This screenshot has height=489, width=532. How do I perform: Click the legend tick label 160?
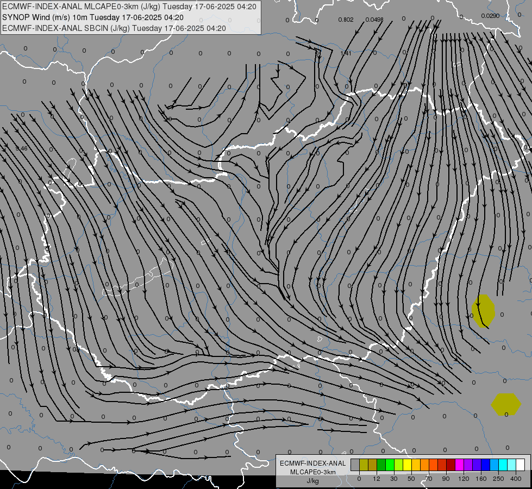click(x=481, y=479)
